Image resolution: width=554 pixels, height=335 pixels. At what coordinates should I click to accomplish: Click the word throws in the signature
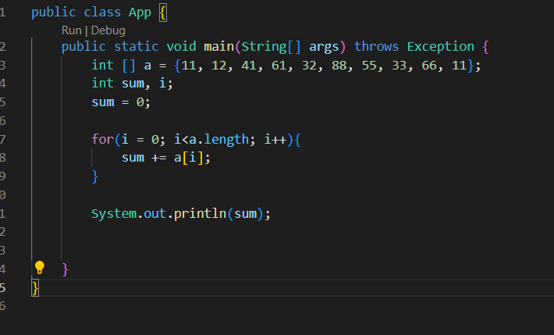376,46
